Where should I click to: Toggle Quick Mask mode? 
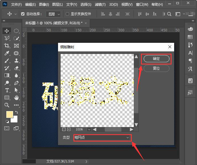click(7, 128)
